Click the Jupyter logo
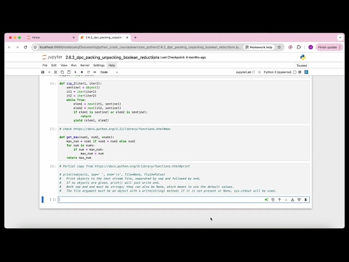Screen dimensions: 349x262 point(52,57)
